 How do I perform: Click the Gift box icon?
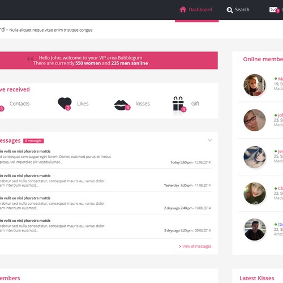[x=178, y=104]
